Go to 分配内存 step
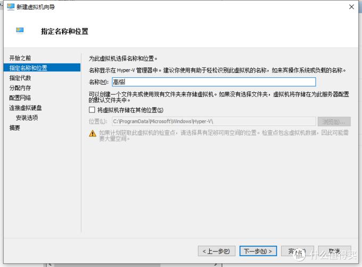 pyautogui.click(x=20, y=88)
